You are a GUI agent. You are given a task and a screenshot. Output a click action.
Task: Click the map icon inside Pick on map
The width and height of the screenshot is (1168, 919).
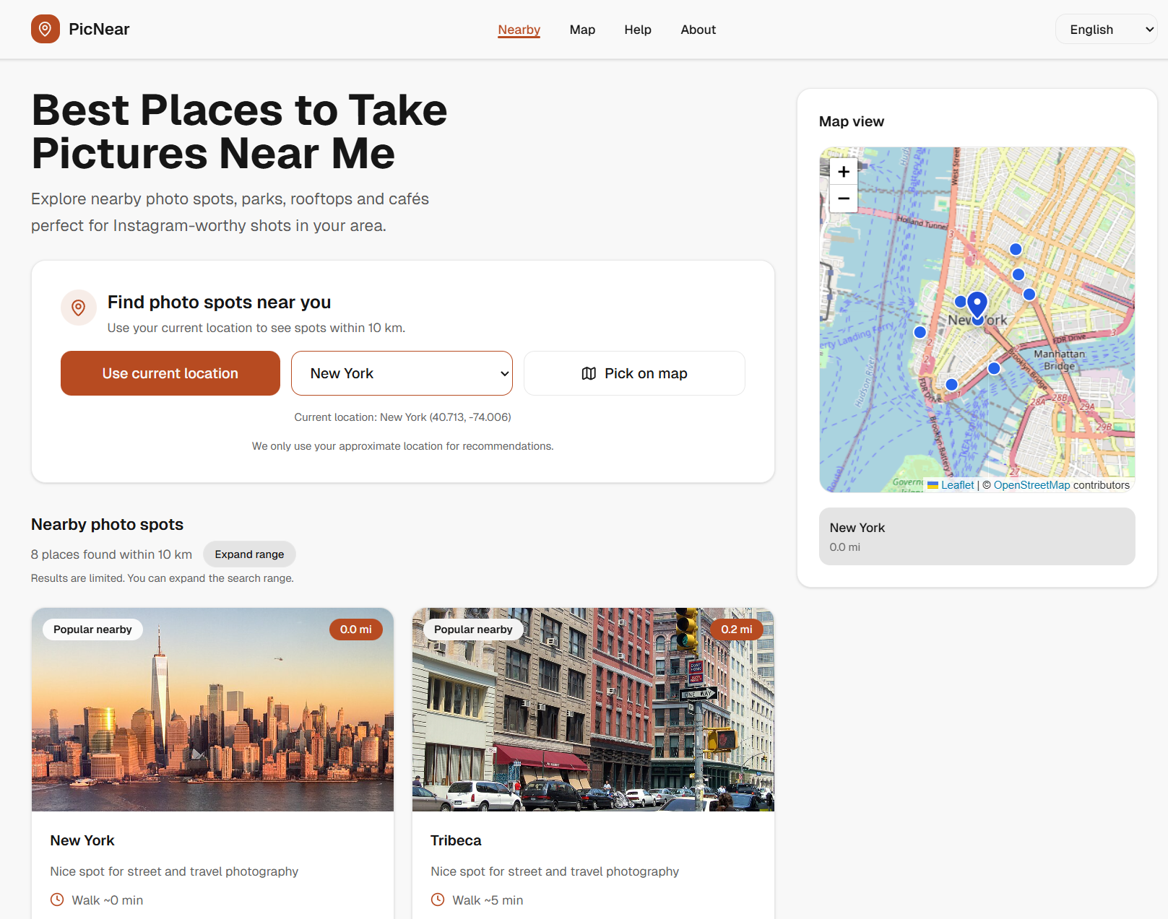pyautogui.click(x=587, y=373)
